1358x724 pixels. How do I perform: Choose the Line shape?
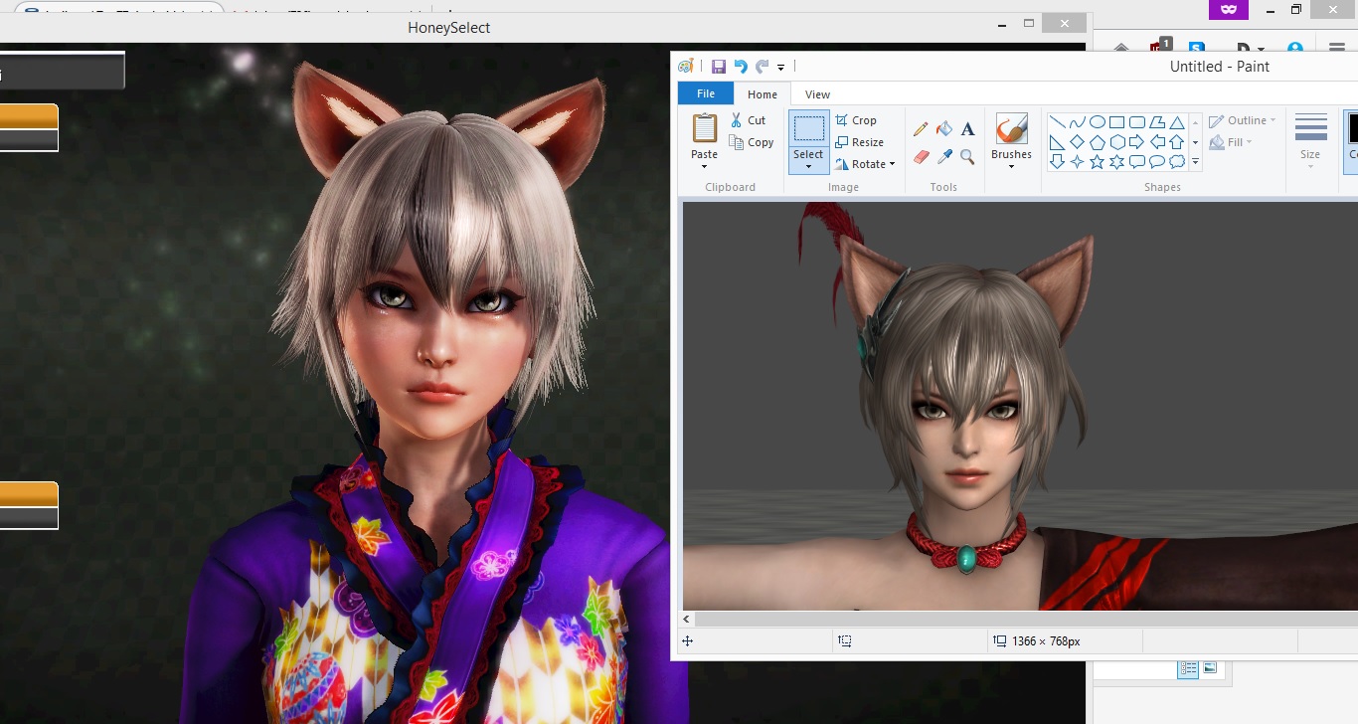tap(1058, 122)
